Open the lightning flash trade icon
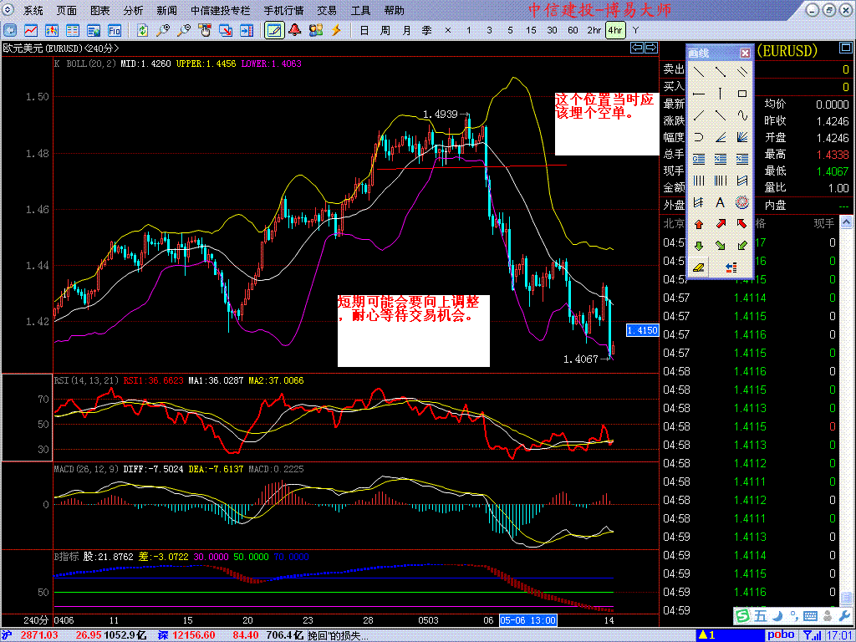This screenshot has height=642, width=856. 336,30
